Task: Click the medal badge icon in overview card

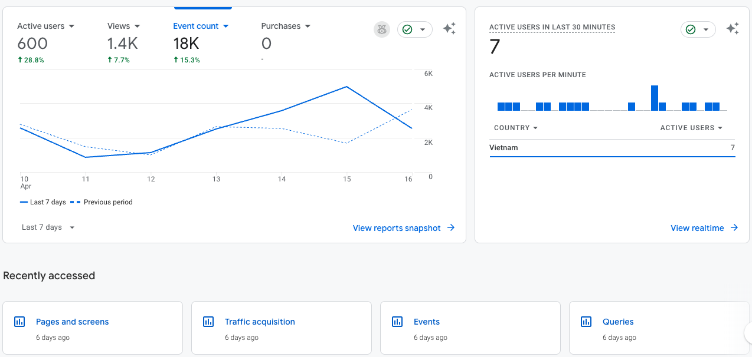Action: coord(382,29)
